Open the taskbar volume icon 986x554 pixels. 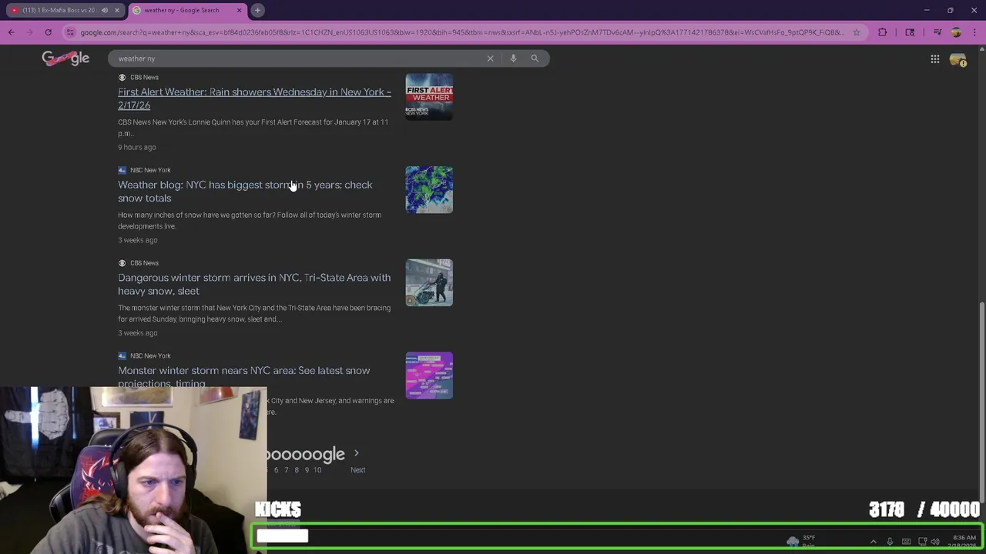(935, 542)
